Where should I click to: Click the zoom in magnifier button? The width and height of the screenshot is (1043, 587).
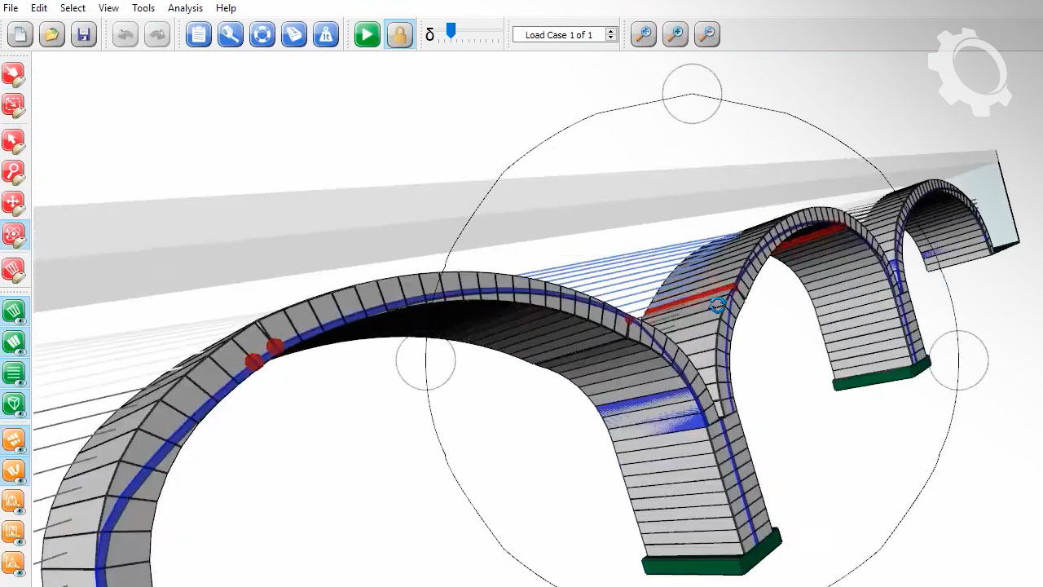tap(675, 35)
